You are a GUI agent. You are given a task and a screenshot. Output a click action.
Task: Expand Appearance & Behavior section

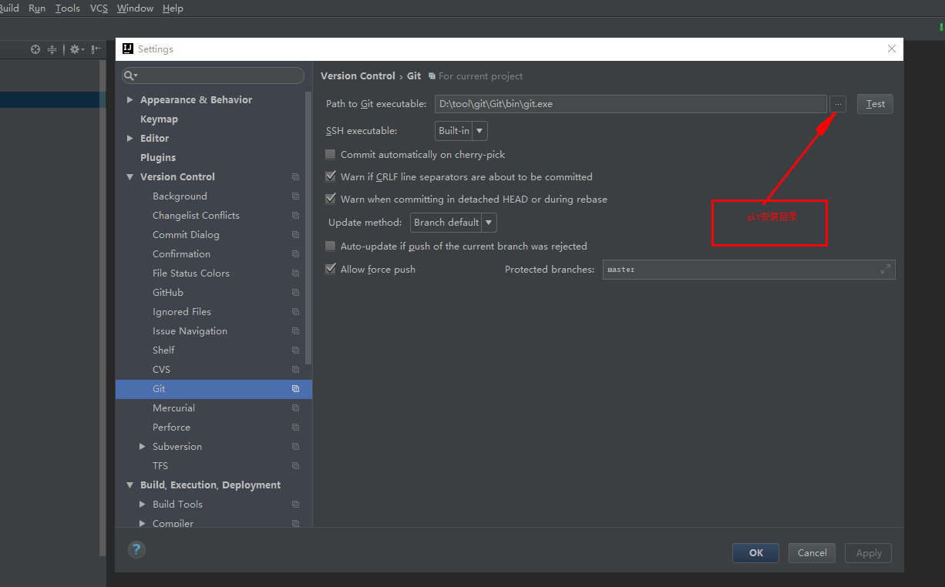click(129, 100)
